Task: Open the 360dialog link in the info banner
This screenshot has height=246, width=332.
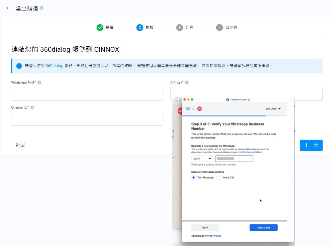Action: click(x=54, y=66)
